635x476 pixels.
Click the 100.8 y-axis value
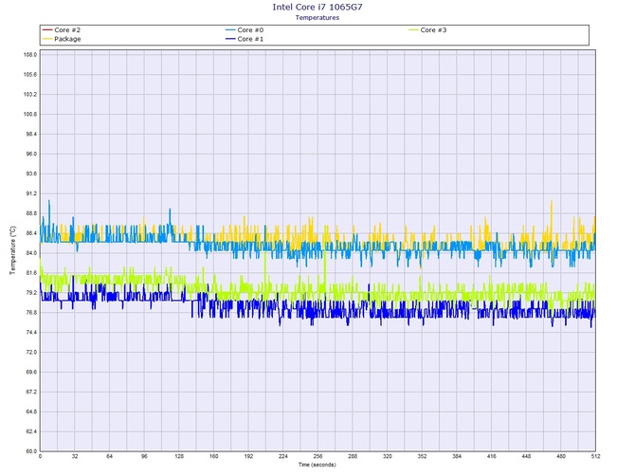tap(30, 114)
